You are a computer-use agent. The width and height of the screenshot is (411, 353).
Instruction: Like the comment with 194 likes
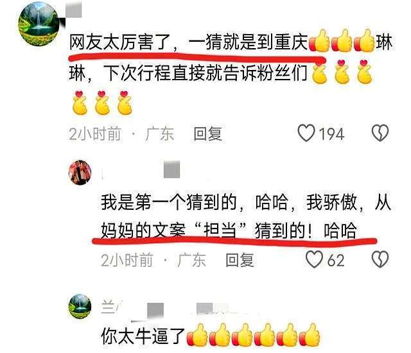pyautogui.click(x=306, y=133)
